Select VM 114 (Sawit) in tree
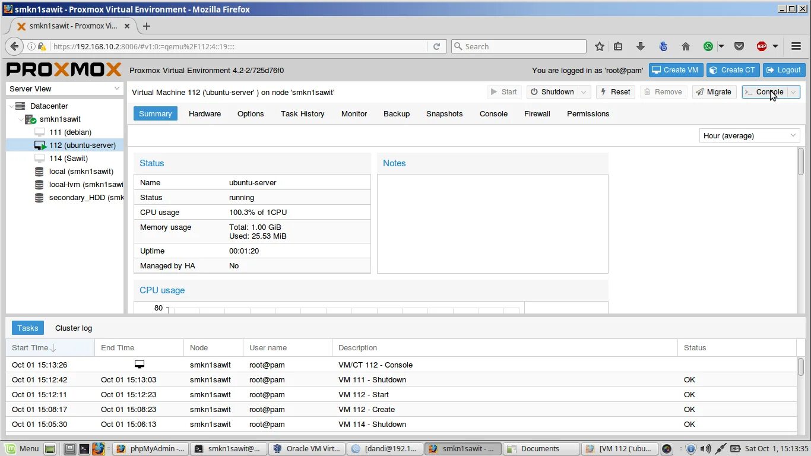 [x=68, y=159]
